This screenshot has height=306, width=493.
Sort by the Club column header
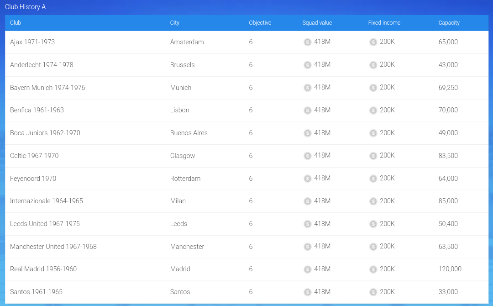[16, 23]
